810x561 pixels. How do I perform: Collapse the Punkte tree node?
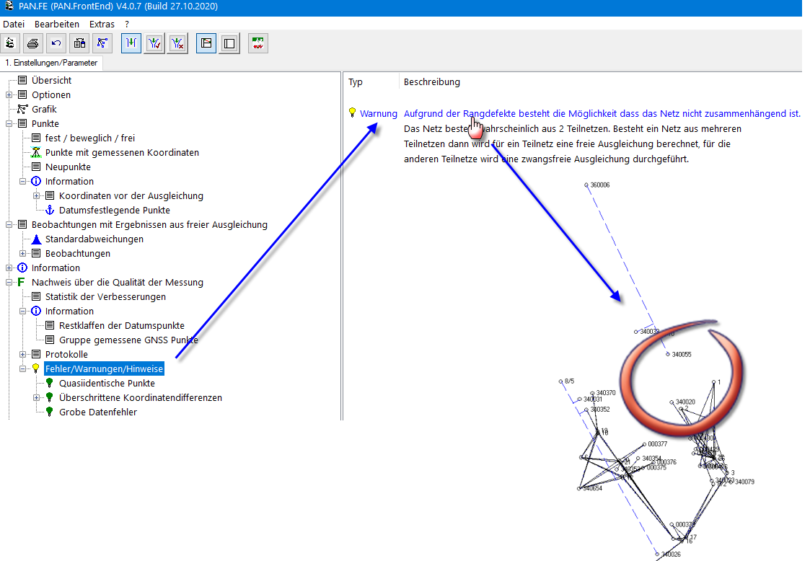pyautogui.click(x=9, y=123)
